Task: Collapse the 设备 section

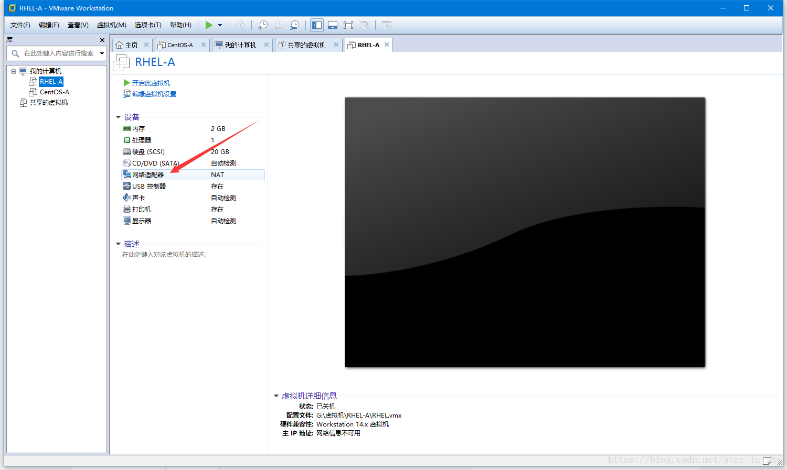Action: click(119, 117)
